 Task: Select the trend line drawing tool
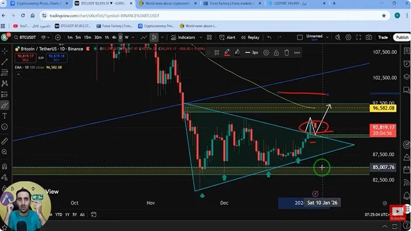pos(5,62)
